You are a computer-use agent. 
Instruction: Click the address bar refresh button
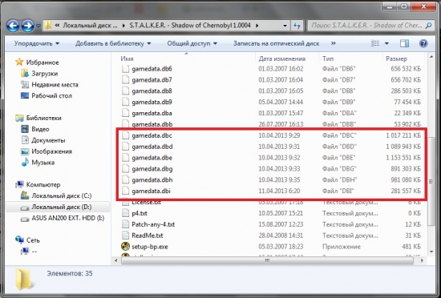pos(297,26)
